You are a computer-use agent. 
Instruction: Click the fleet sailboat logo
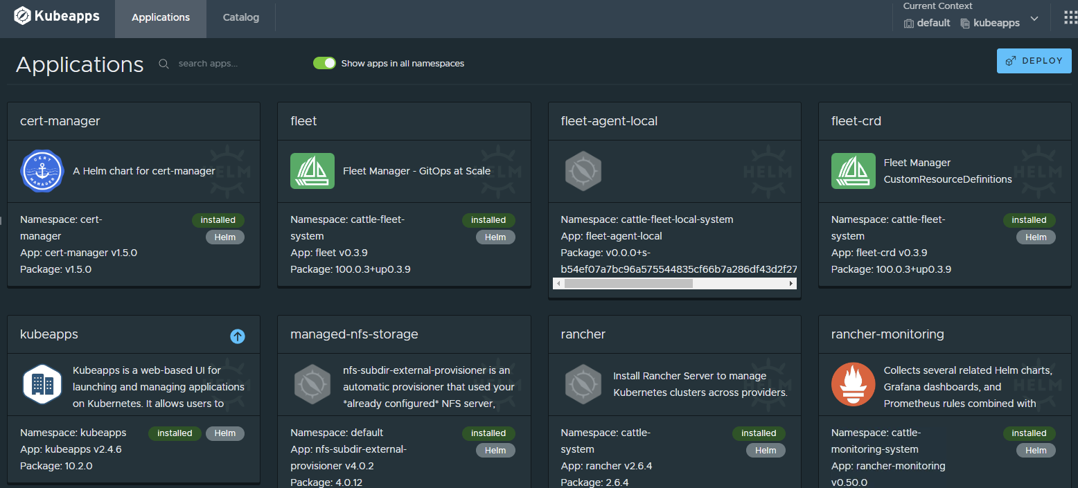(312, 171)
